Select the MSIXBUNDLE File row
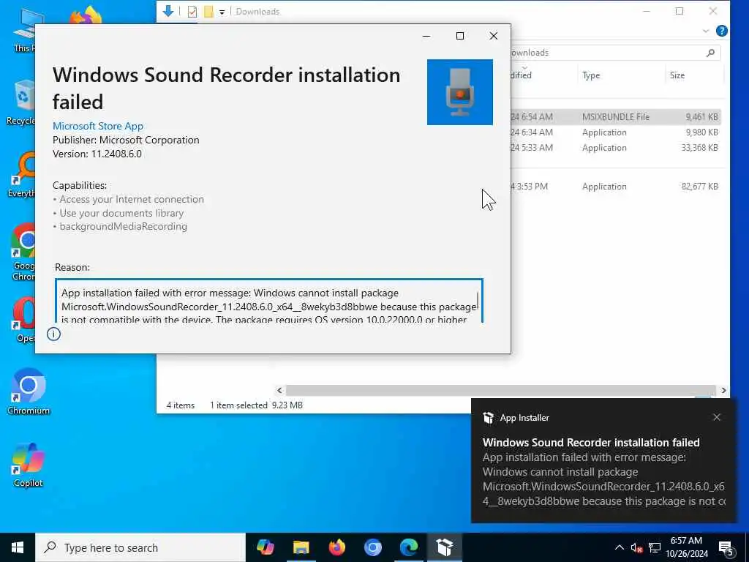749x562 pixels. pyautogui.click(x=616, y=116)
